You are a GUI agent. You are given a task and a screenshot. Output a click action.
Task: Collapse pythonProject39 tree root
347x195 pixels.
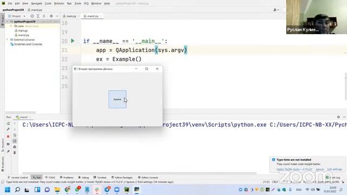pos(8,22)
